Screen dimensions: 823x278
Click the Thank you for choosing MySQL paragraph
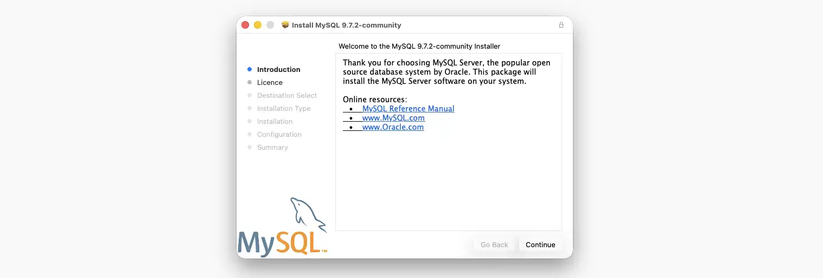(x=446, y=72)
